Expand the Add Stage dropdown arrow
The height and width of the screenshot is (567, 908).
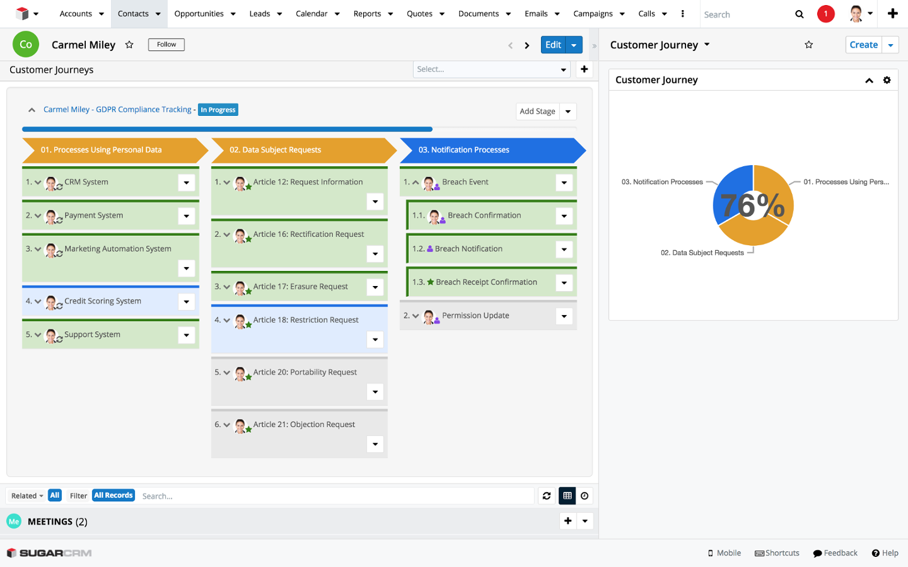tap(567, 112)
